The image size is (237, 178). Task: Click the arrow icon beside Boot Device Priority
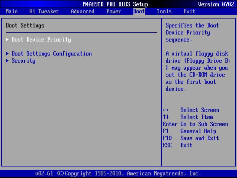(x=7, y=40)
